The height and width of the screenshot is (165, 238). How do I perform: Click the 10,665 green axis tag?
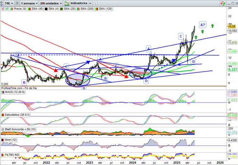232,64
